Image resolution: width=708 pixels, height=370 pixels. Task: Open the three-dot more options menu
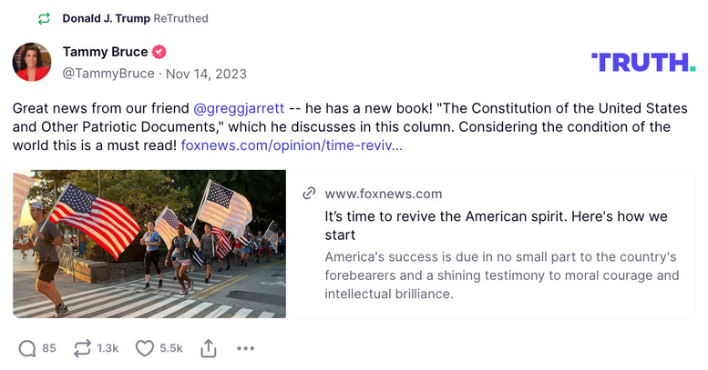(245, 348)
